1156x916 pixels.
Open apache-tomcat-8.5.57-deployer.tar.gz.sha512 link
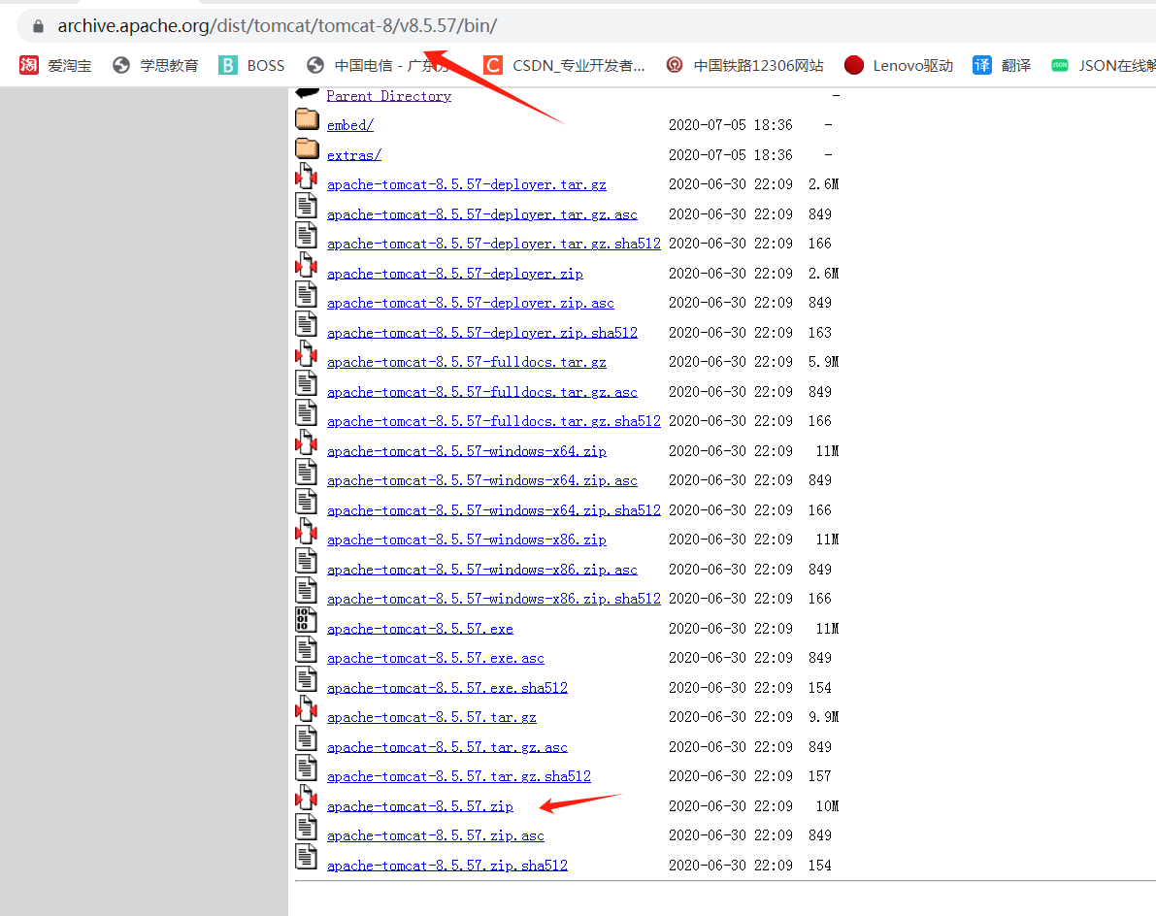(493, 244)
